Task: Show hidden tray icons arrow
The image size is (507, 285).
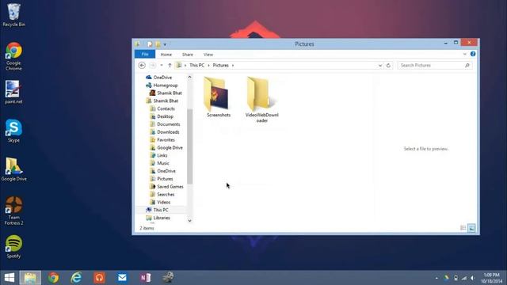Action: [436, 278]
